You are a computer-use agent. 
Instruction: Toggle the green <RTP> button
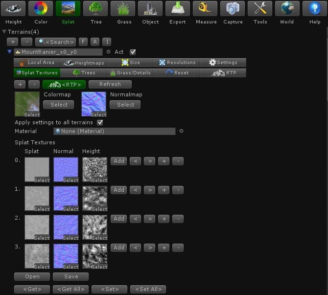[x=64, y=85]
